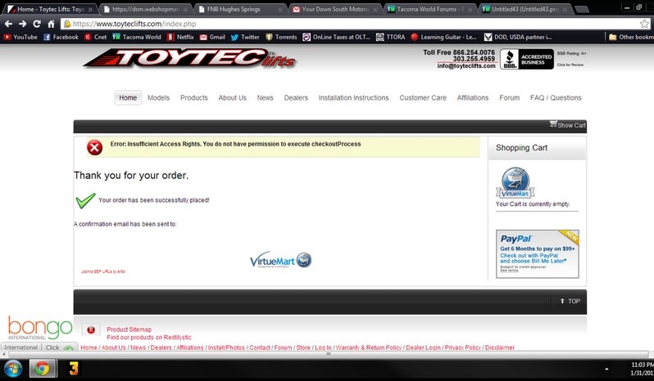The height and width of the screenshot is (381, 654).
Task: Open the TTORA bookmark
Action: pyautogui.click(x=391, y=37)
